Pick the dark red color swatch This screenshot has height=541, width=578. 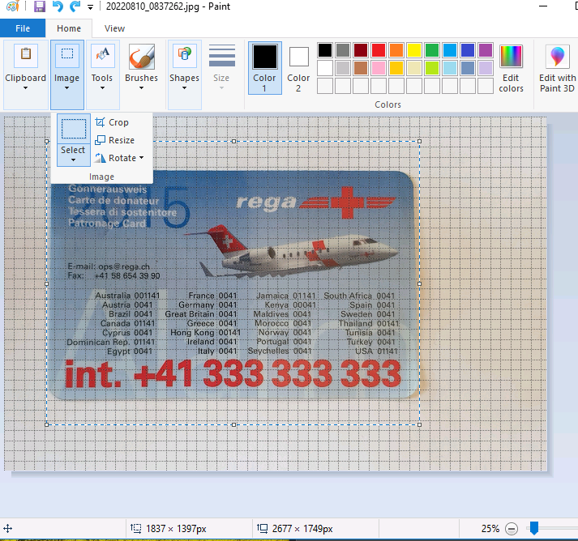361,50
